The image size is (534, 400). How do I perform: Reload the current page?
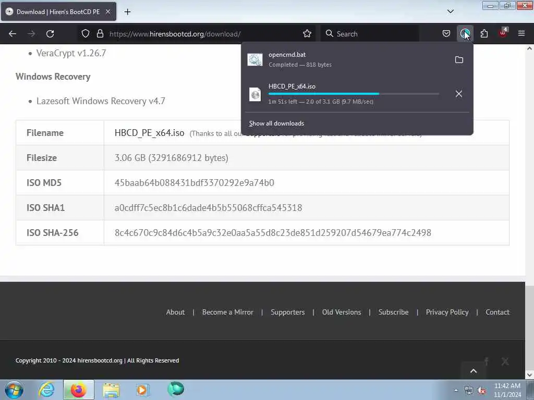point(50,34)
